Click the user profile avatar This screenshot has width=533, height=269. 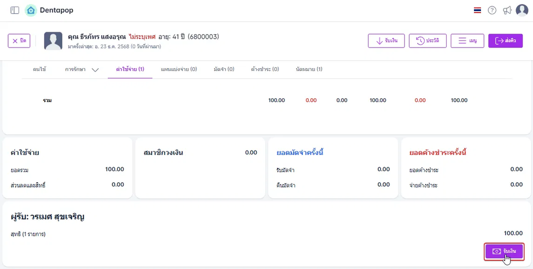[522, 10]
